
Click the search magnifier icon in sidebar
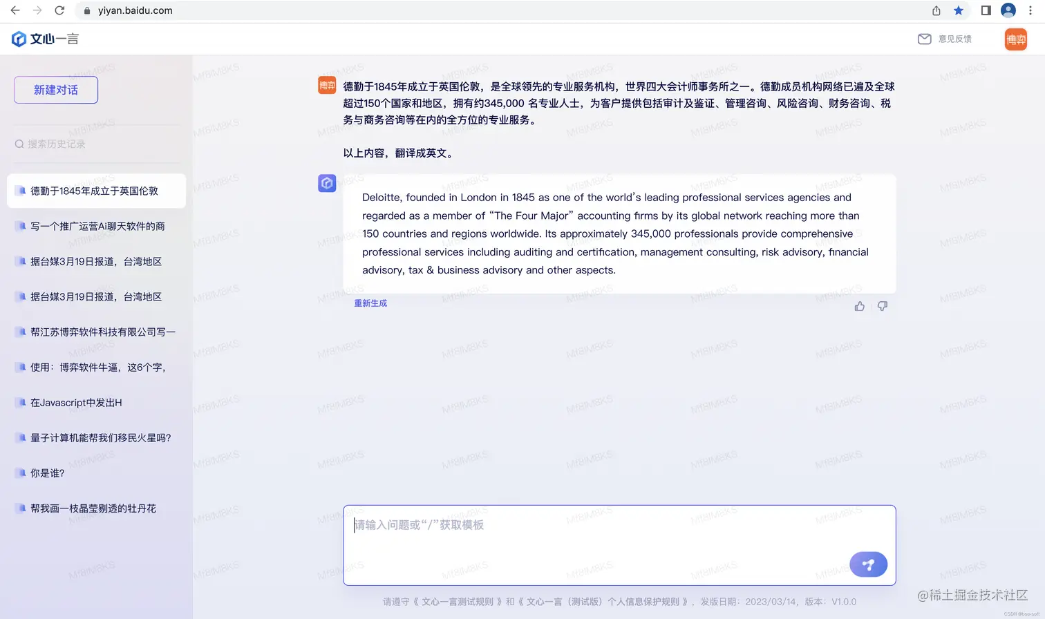19,144
